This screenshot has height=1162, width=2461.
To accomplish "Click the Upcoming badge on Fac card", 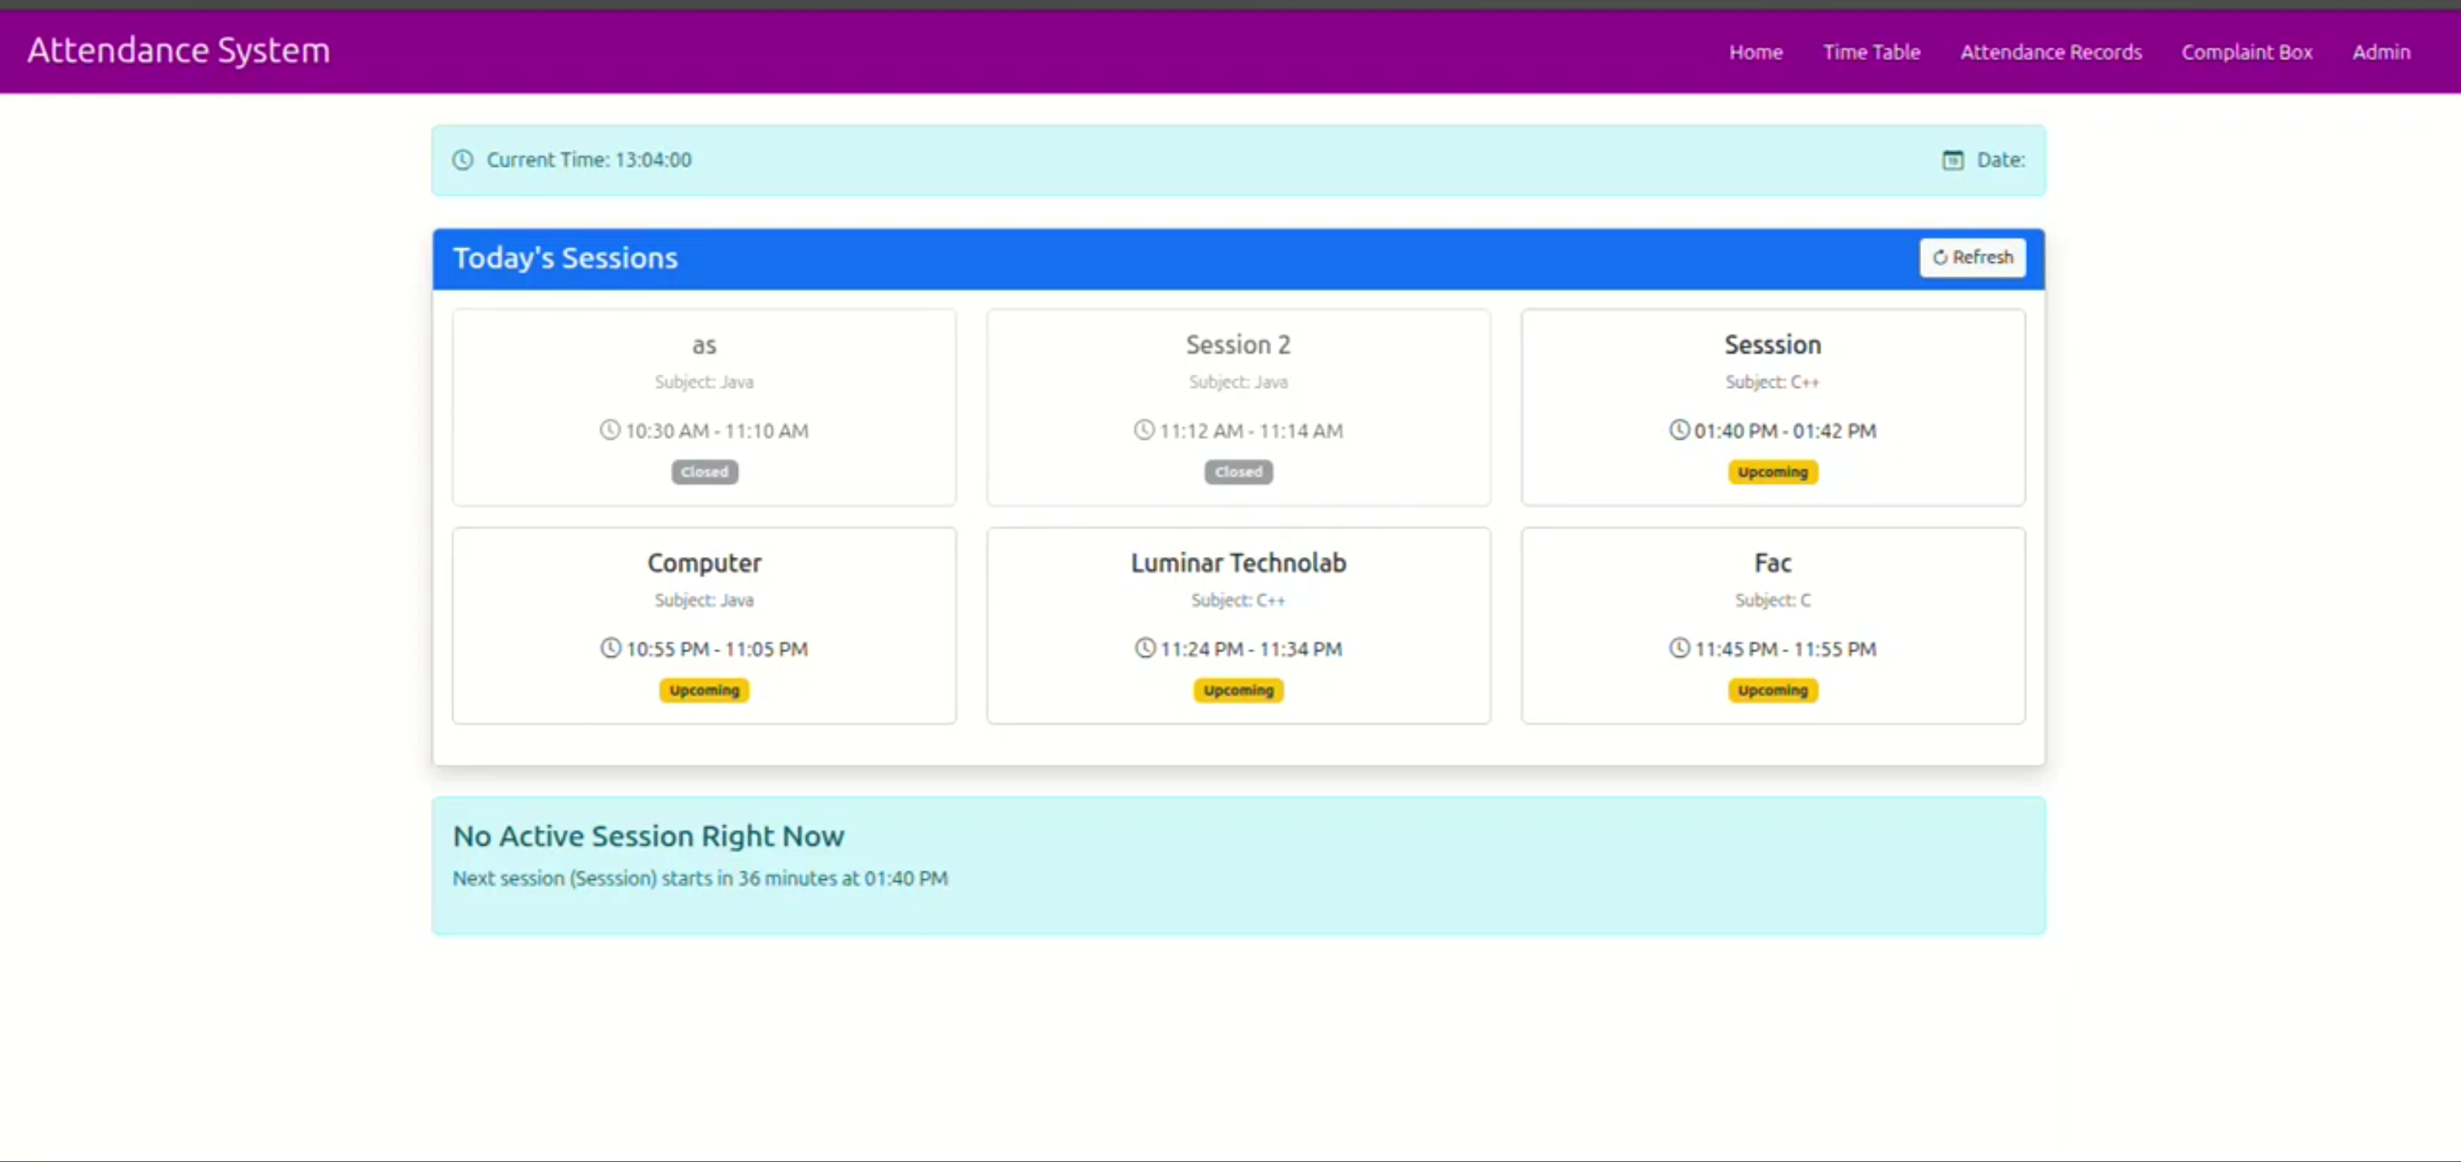I will [x=1772, y=690].
